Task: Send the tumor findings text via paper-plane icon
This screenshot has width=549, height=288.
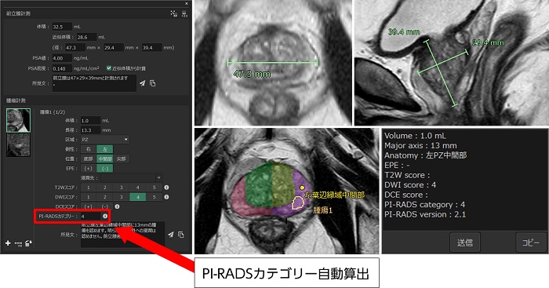Action: [170, 235]
